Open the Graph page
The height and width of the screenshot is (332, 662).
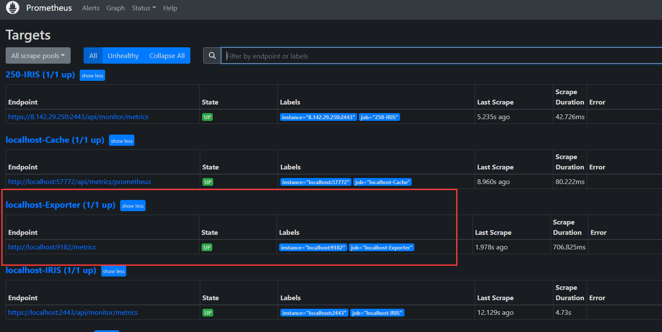pyautogui.click(x=115, y=8)
